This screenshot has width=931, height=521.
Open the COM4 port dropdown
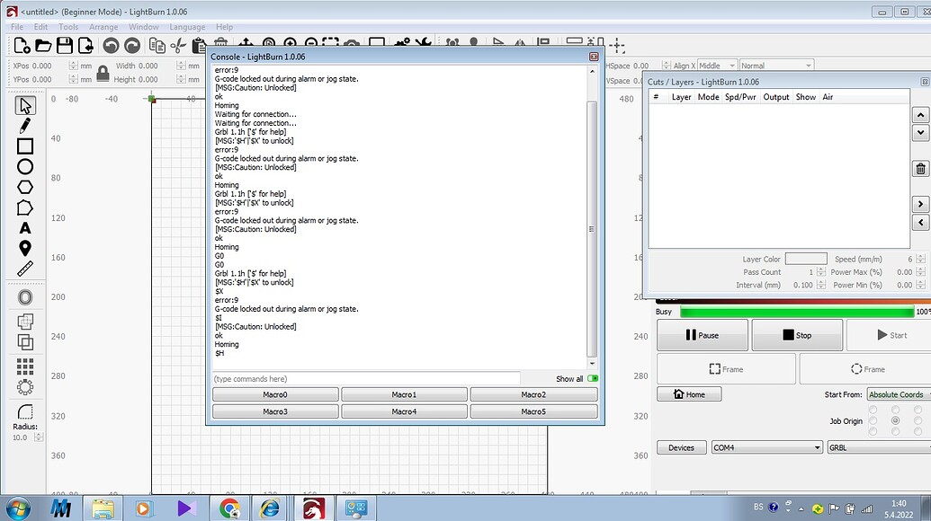point(765,447)
